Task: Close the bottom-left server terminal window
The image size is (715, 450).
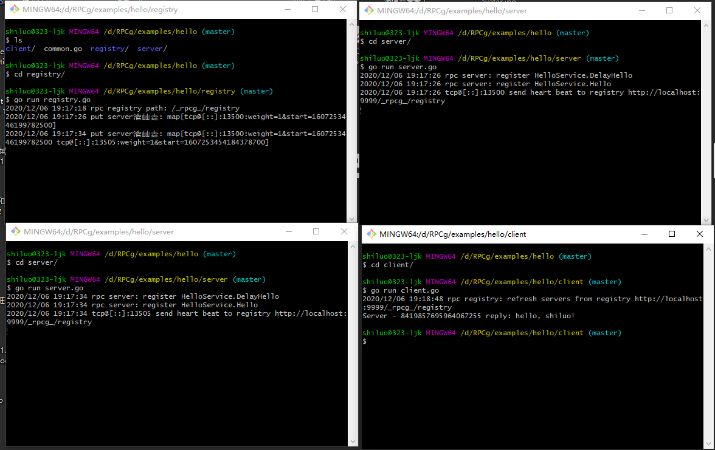Action: (x=344, y=231)
